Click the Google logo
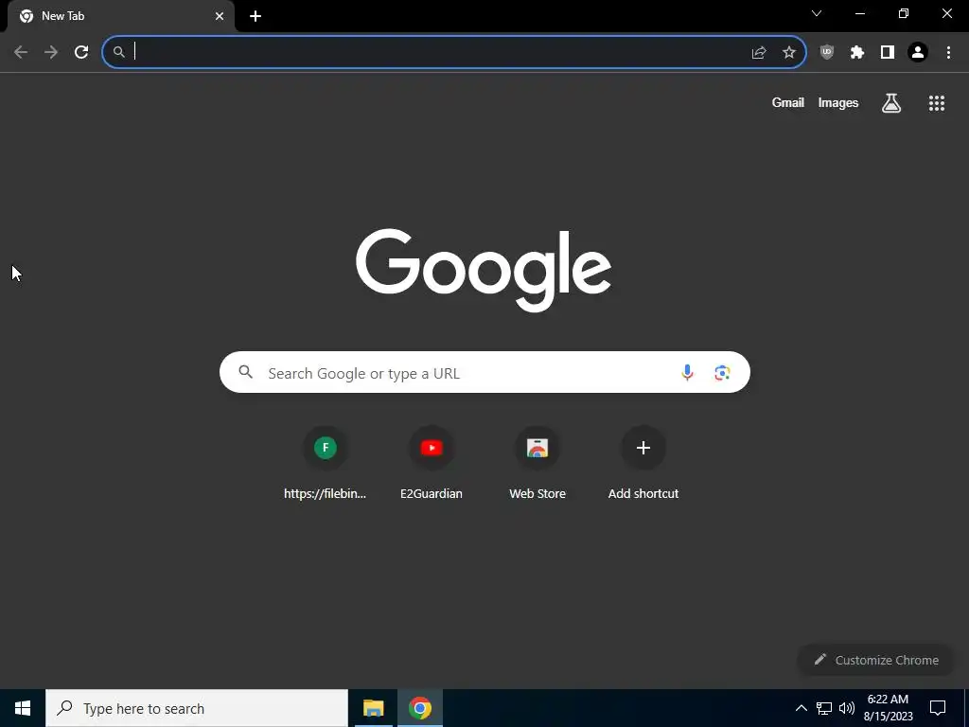 [x=484, y=270]
